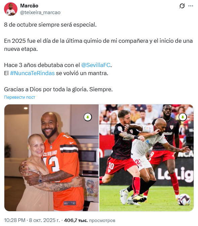This screenshot has height=226, width=198.
Task: Click the Hace 3 años debutaba text
Action: coord(42,65)
